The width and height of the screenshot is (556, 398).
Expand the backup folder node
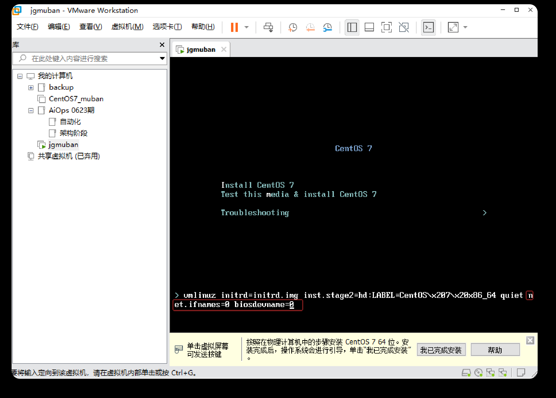click(x=31, y=88)
